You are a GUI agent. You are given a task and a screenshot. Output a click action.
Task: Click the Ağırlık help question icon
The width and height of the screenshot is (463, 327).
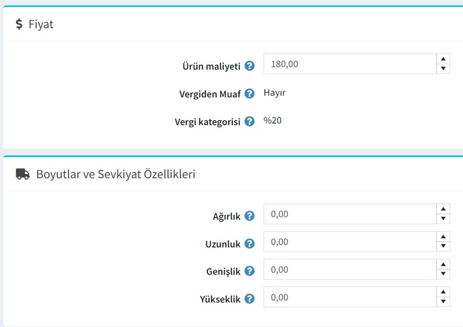pos(250,216)
